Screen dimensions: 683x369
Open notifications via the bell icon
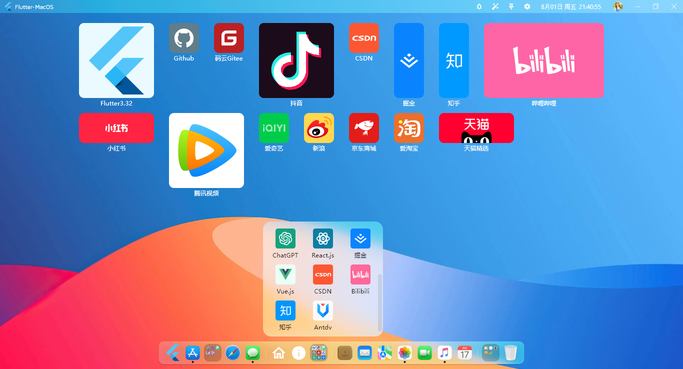(479, 6)
